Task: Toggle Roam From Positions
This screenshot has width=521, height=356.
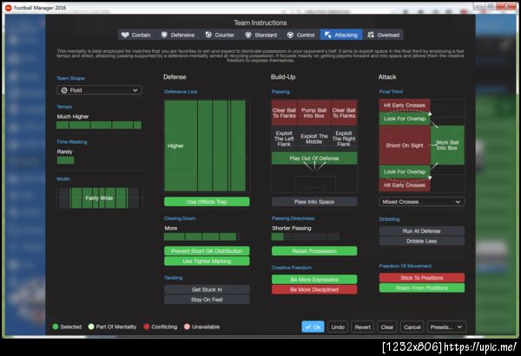Action: (422, 288)
